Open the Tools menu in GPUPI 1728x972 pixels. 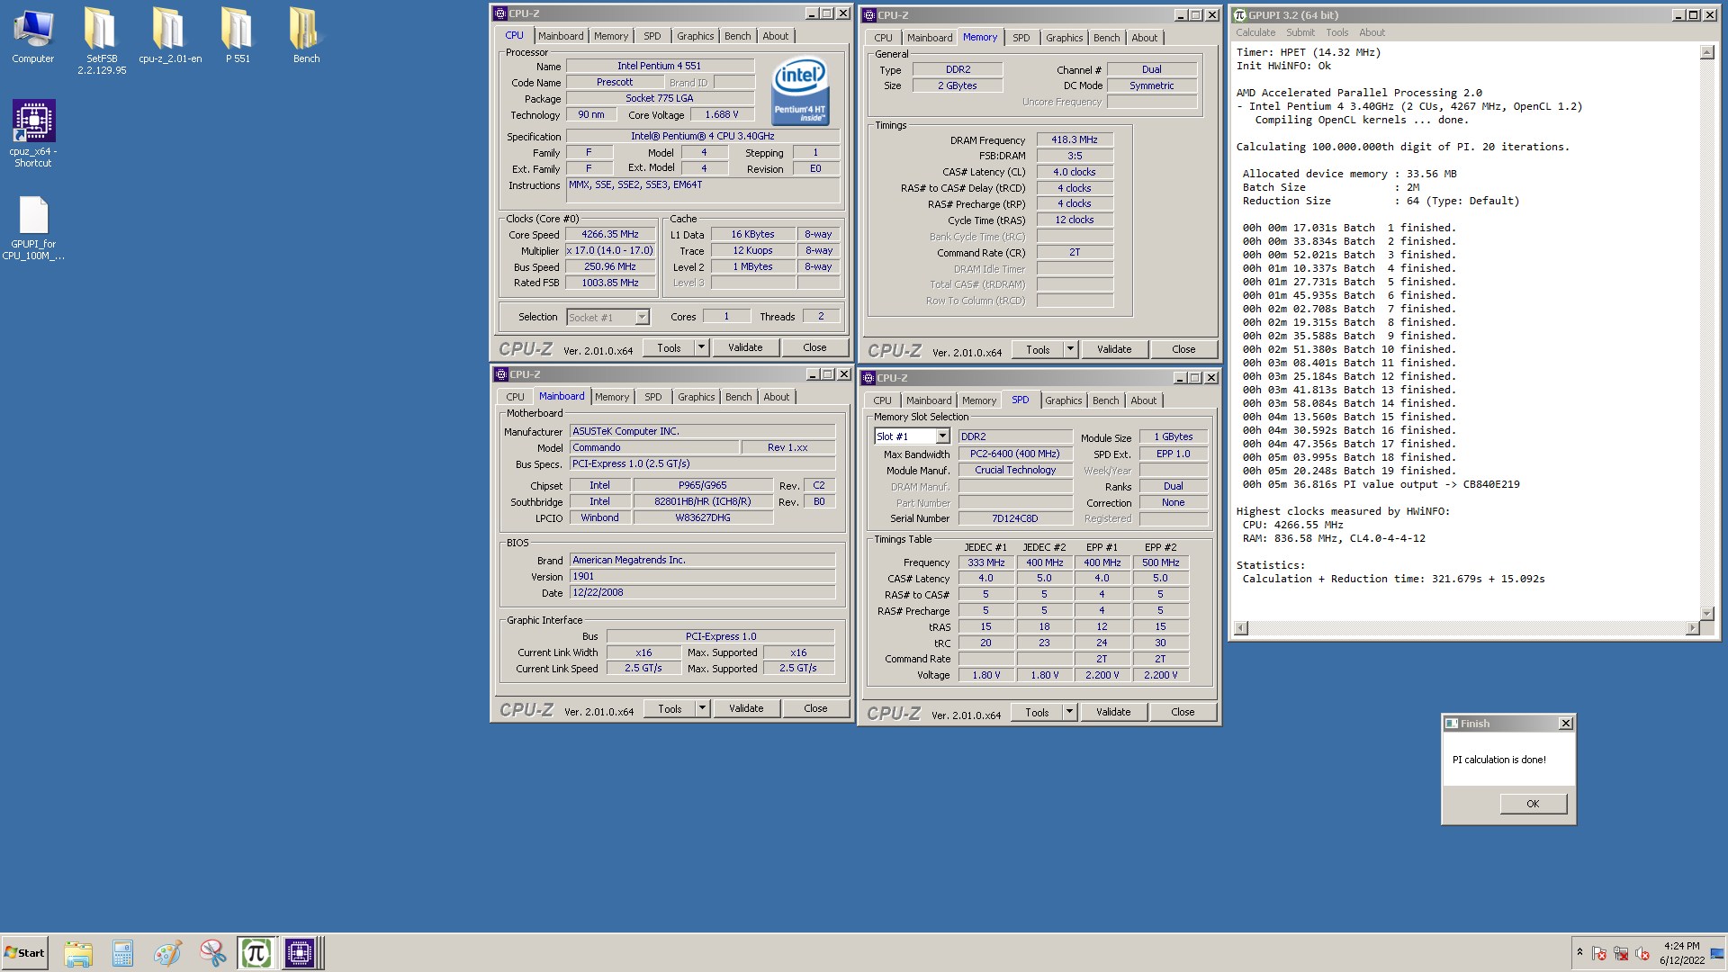[1336, 32]
